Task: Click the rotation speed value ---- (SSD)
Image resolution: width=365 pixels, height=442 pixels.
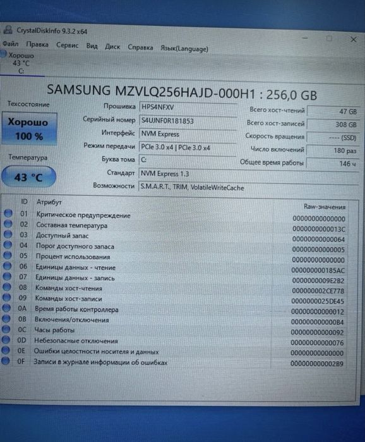Action: 333,138
